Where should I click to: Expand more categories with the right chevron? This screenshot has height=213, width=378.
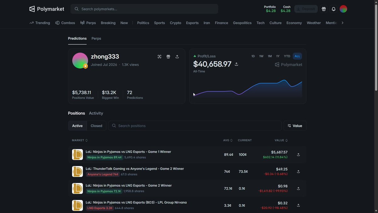click(342, 23)
